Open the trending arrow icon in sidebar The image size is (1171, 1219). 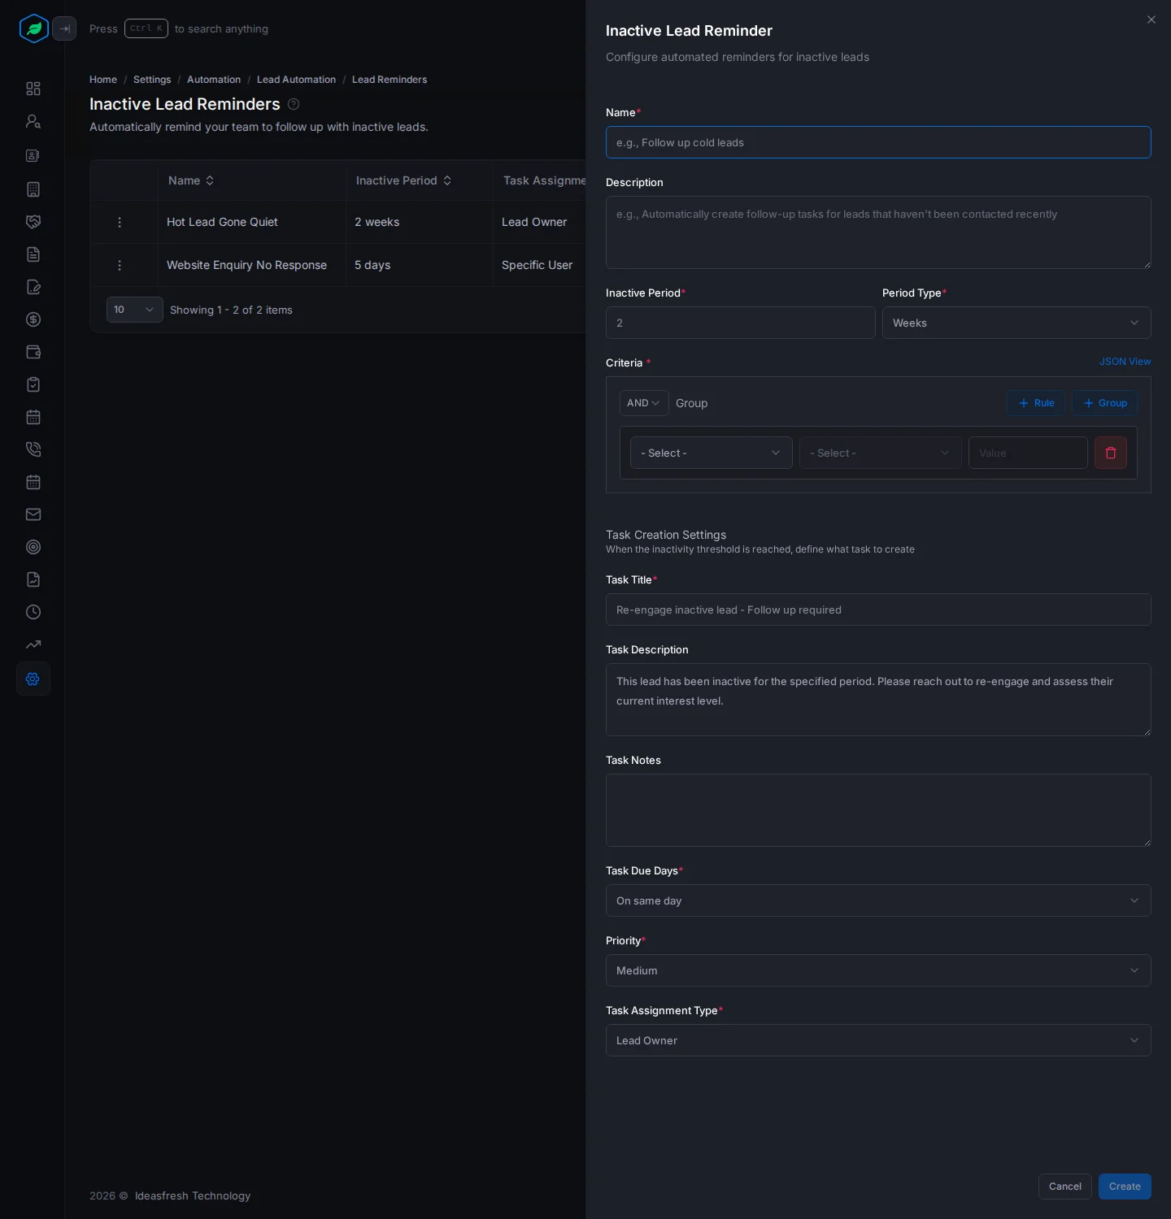pos(33,644)
